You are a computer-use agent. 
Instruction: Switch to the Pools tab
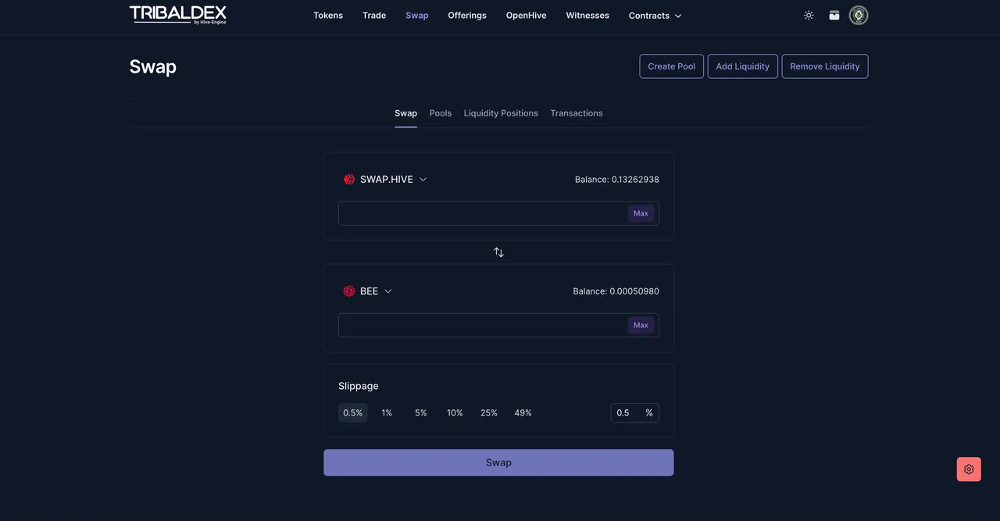click(441, 113)
